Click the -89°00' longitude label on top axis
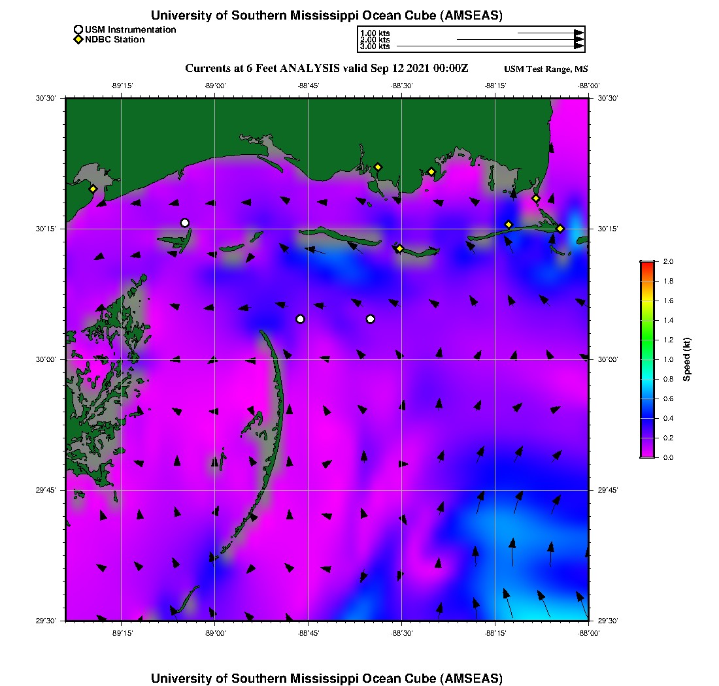 click(x=215, y=85)
